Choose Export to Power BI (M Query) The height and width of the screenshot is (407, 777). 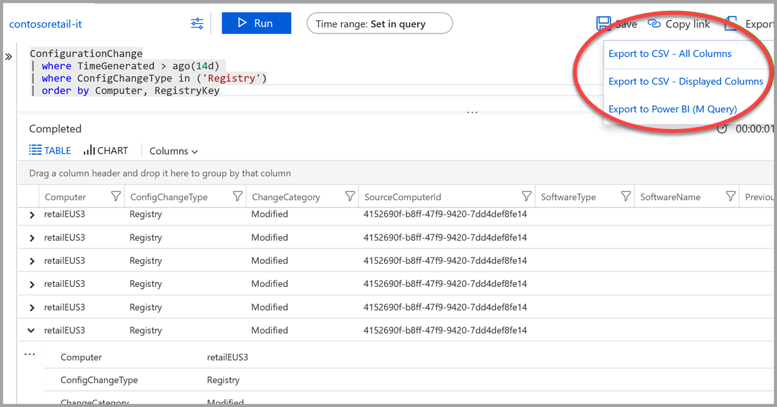tap(672, 109)
